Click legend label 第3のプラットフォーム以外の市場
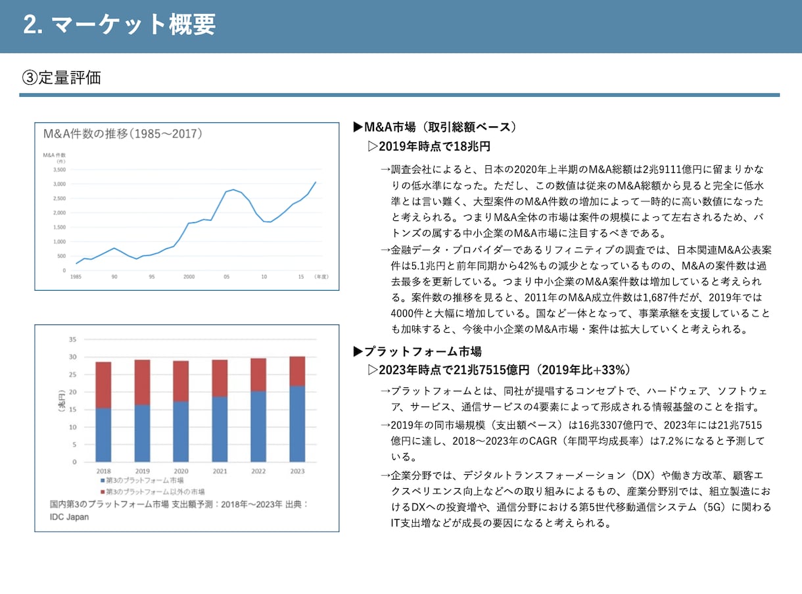The height and width of the screenshot is (594, 802). 155,491
